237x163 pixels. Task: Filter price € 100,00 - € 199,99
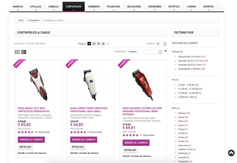click(x=190, y=89)
